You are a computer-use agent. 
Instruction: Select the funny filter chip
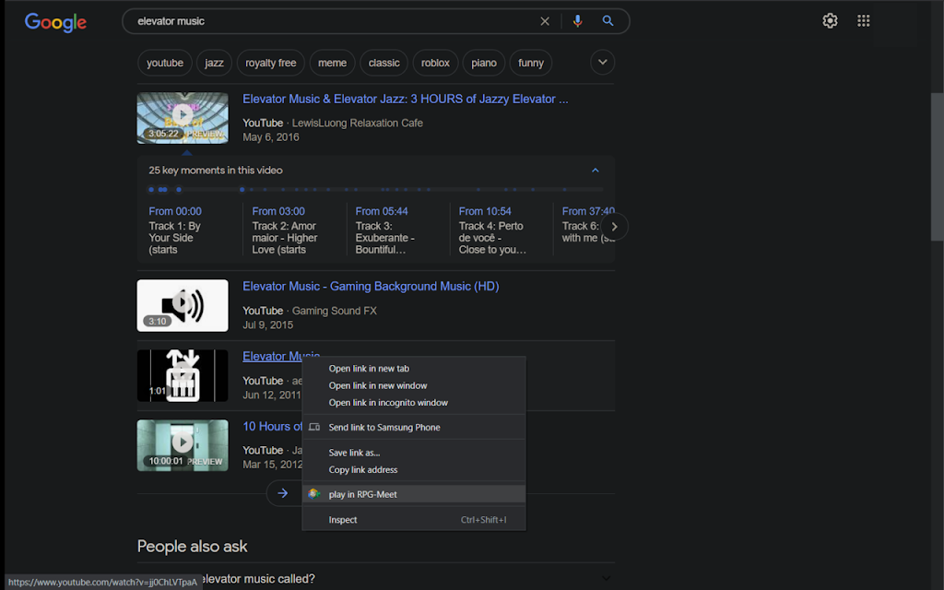coord(531,63)
